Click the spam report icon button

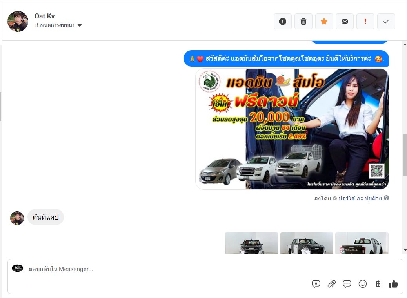[283, 21]
